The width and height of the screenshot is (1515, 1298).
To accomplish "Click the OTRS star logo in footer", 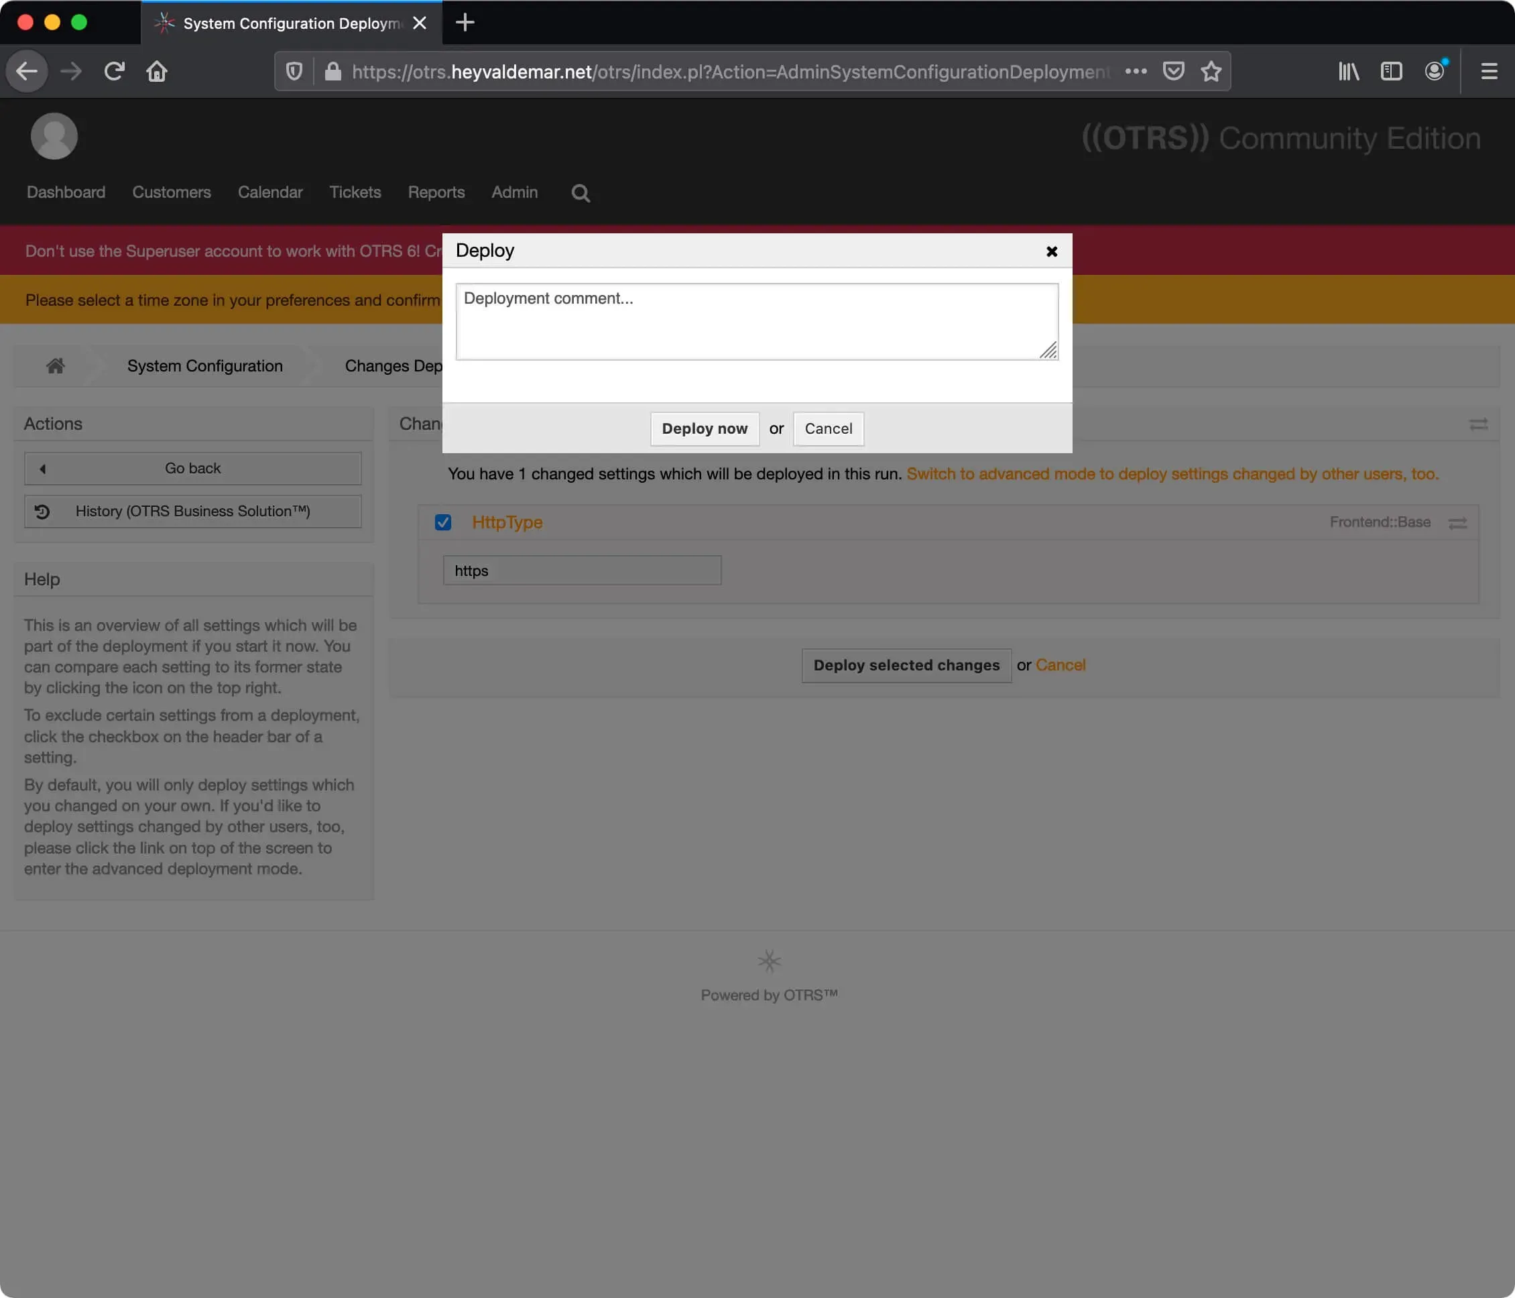I will coord(769,960).
